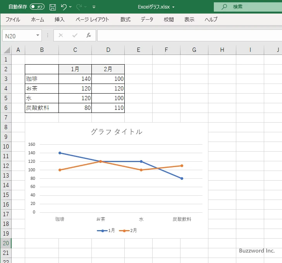The height and width of the screenshot is (263, 282).
Task: Click the search magnifier icon
Action: point(224,7)
